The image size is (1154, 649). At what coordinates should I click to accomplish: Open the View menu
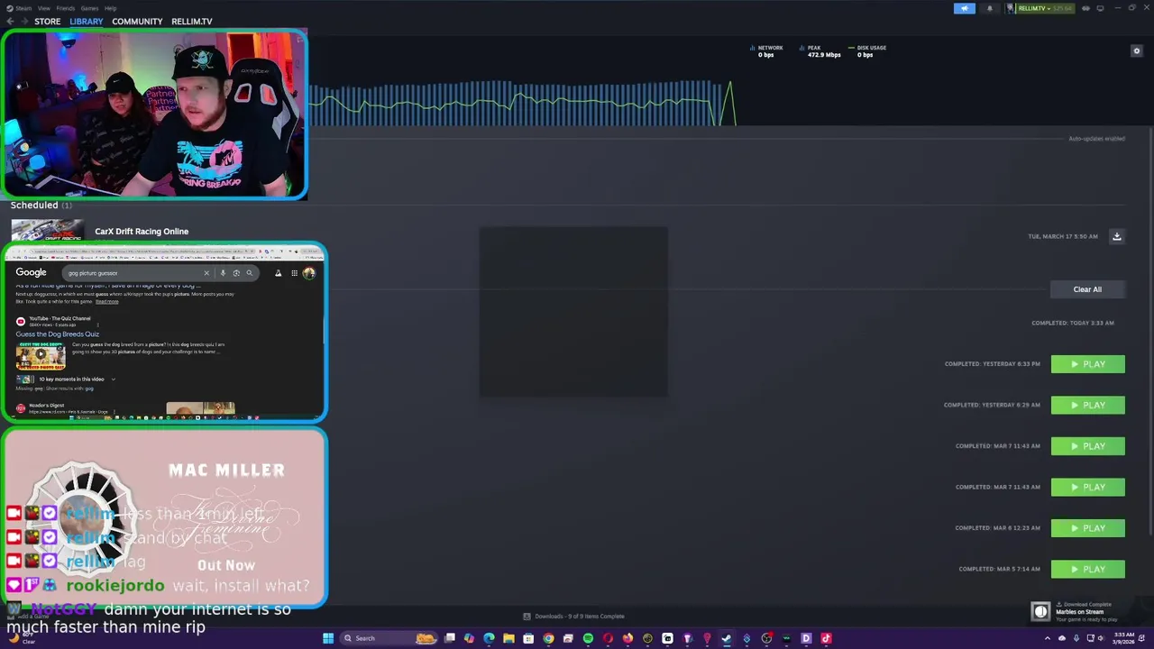tap(43, 8)
